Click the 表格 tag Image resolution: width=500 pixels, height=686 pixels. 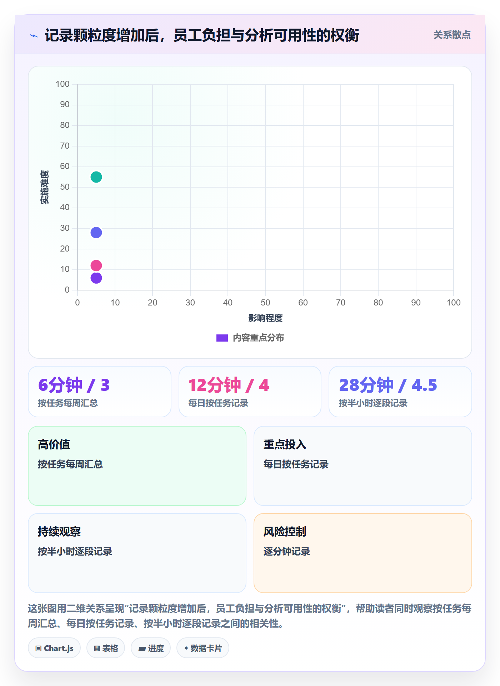point(106,648)
